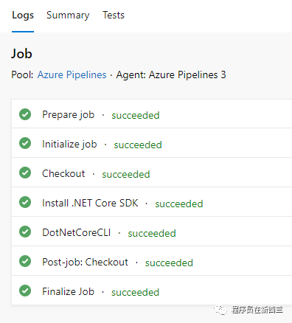Switch to the Summary tab
The height and width of the screenshot is (323, 292).
[68, 15]
